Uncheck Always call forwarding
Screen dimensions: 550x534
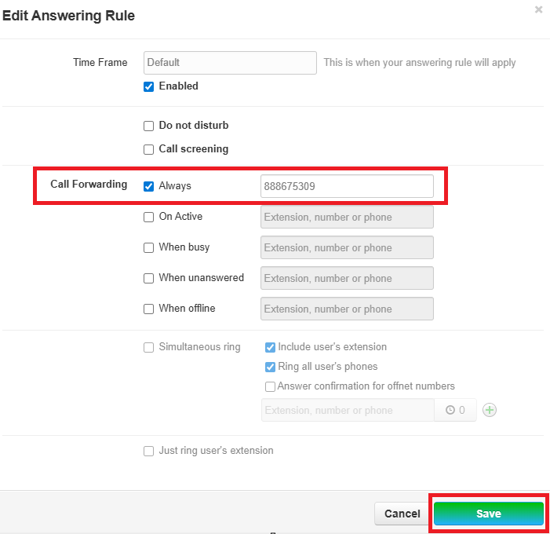click(148, 186)
